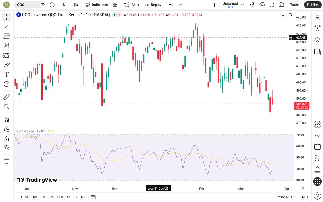Viewport: 323px width, 202px height.
Task: Select the 1D date range
Action: click(x=20, y=197)
